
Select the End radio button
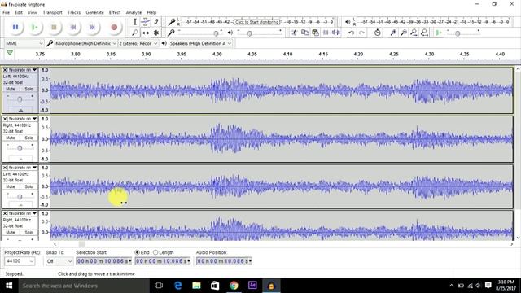click(137, 252)
